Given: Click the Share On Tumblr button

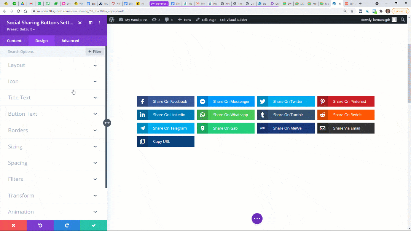Looking at the screenshot, I should [x=286, y=115].
